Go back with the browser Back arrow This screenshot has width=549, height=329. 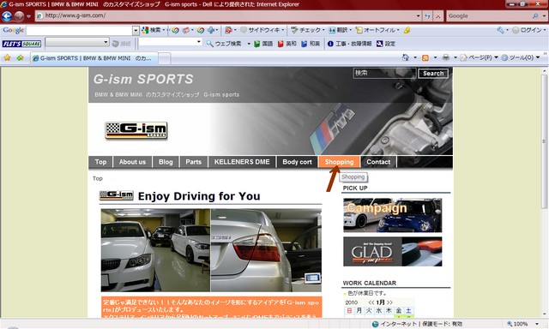click(7, 16)
